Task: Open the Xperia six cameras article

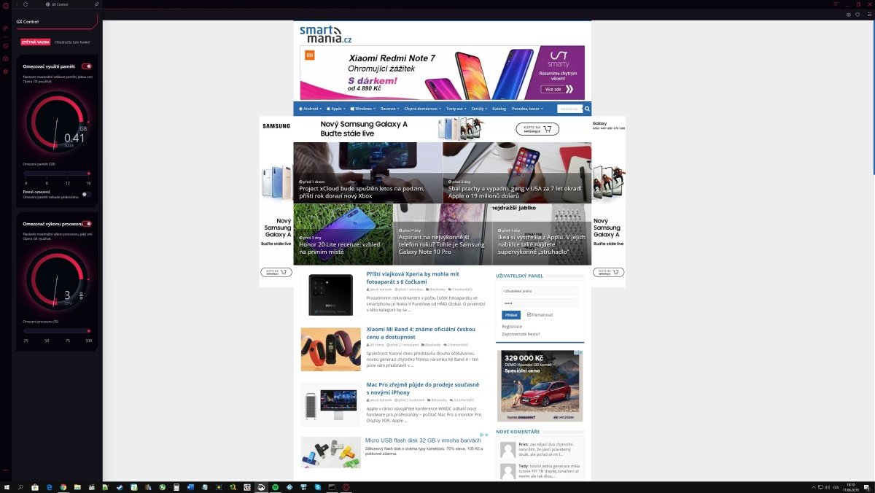Action: 413,278
